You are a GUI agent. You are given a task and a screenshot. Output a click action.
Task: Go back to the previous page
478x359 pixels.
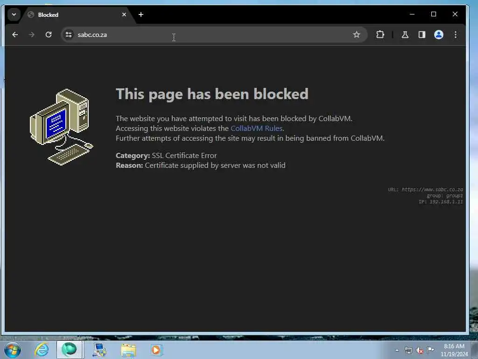point(15,35)
